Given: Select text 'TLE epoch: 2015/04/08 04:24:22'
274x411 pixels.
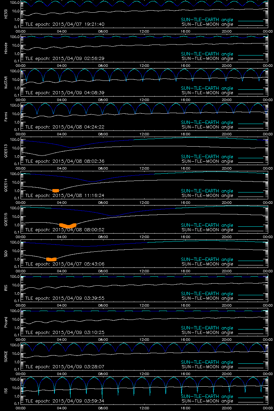Looking at the screenshot, I should pos(65,127).
